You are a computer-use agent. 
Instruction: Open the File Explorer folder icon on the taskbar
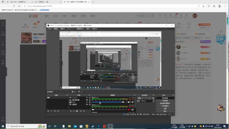click(x=69, y=126)
